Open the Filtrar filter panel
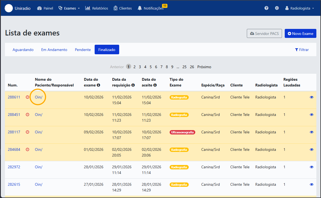The image size is (321, 198). pyautogui.click(x=302, y=50)
